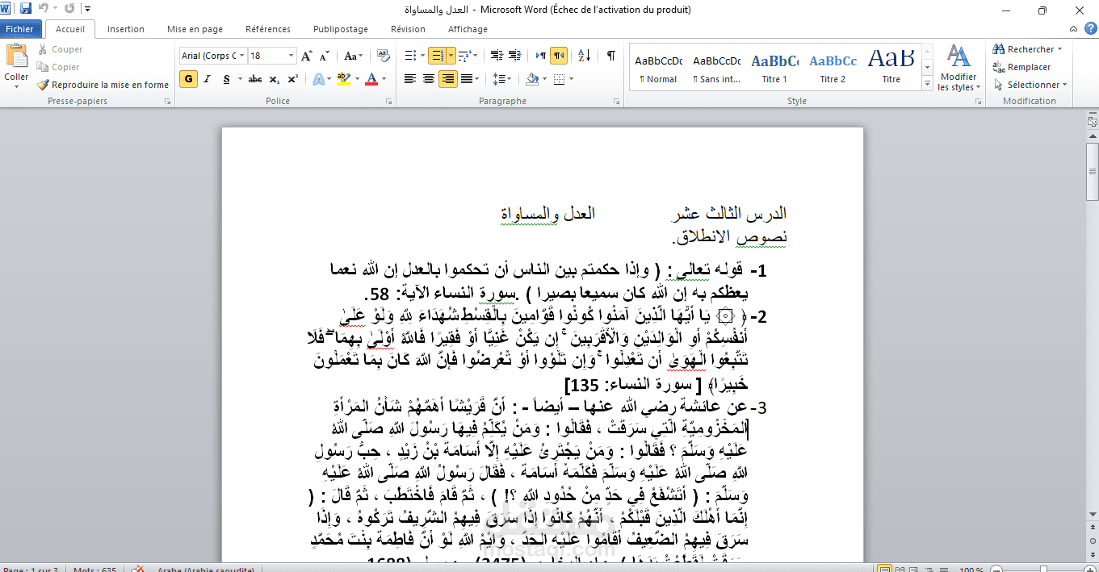Click the vertical scrollbar thumb
1099x572 pixels.
click(x=1092, y=172)
